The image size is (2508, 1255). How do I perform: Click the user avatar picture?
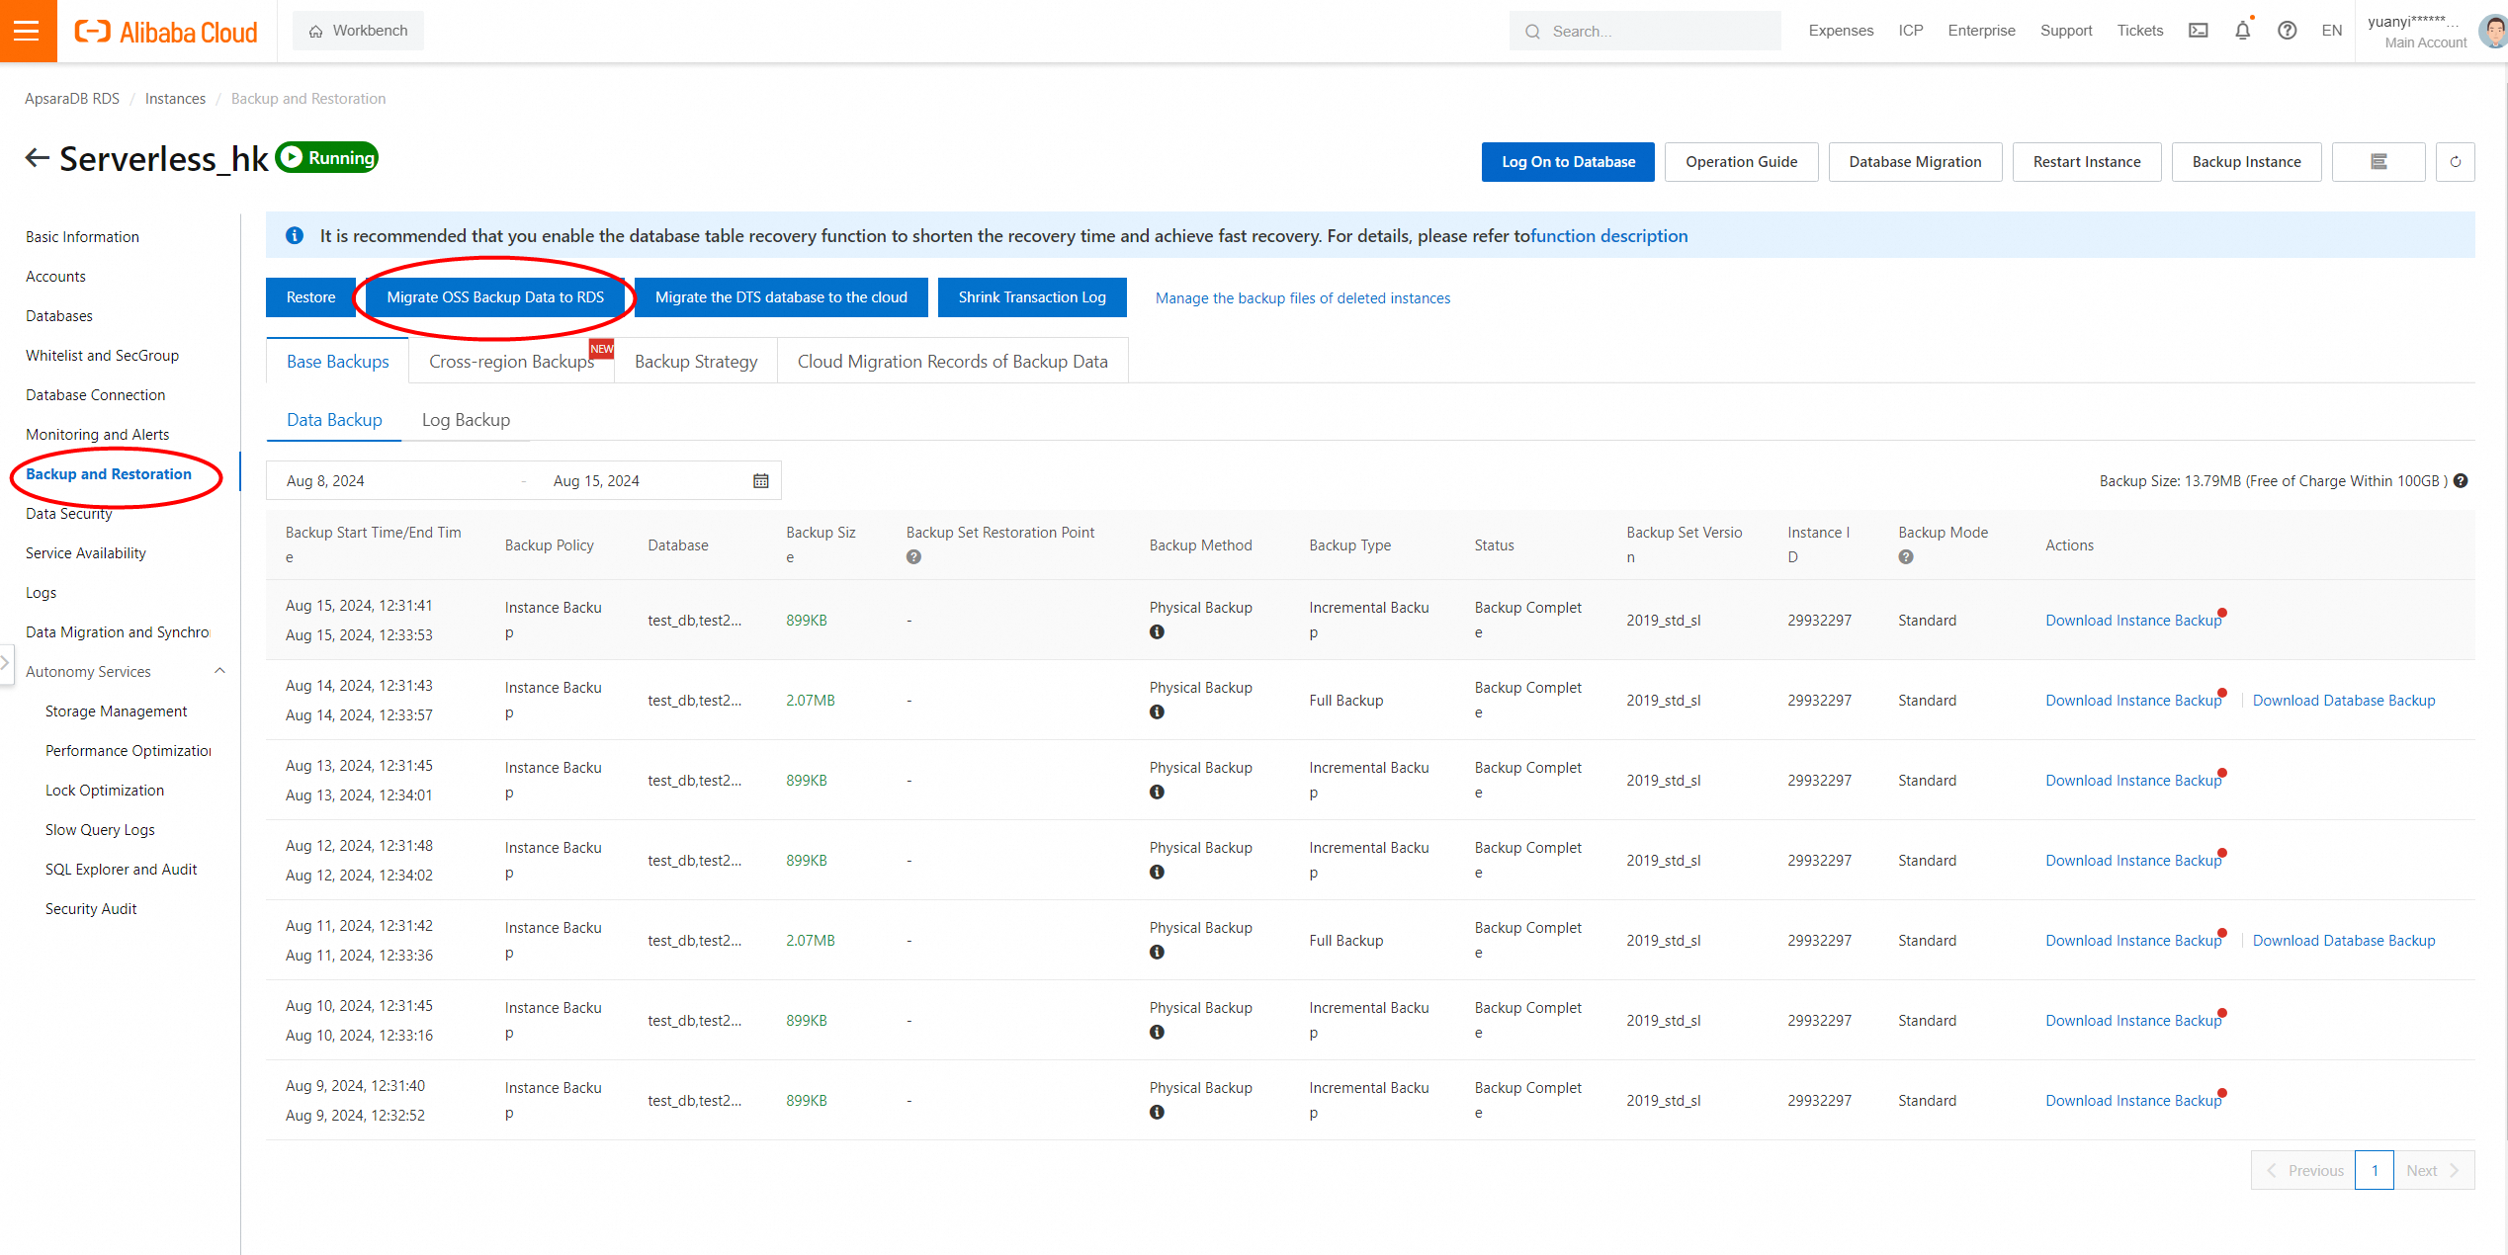(x=2493, y=32)
